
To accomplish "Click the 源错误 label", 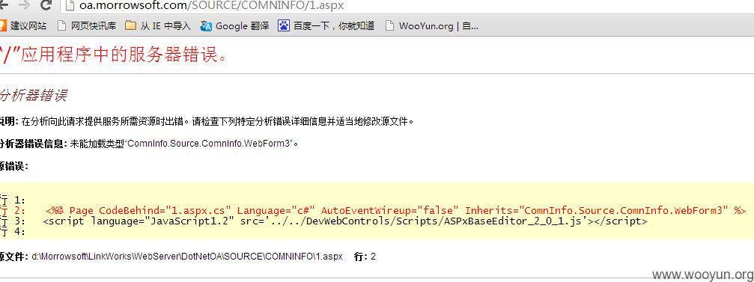I will 14,166.
